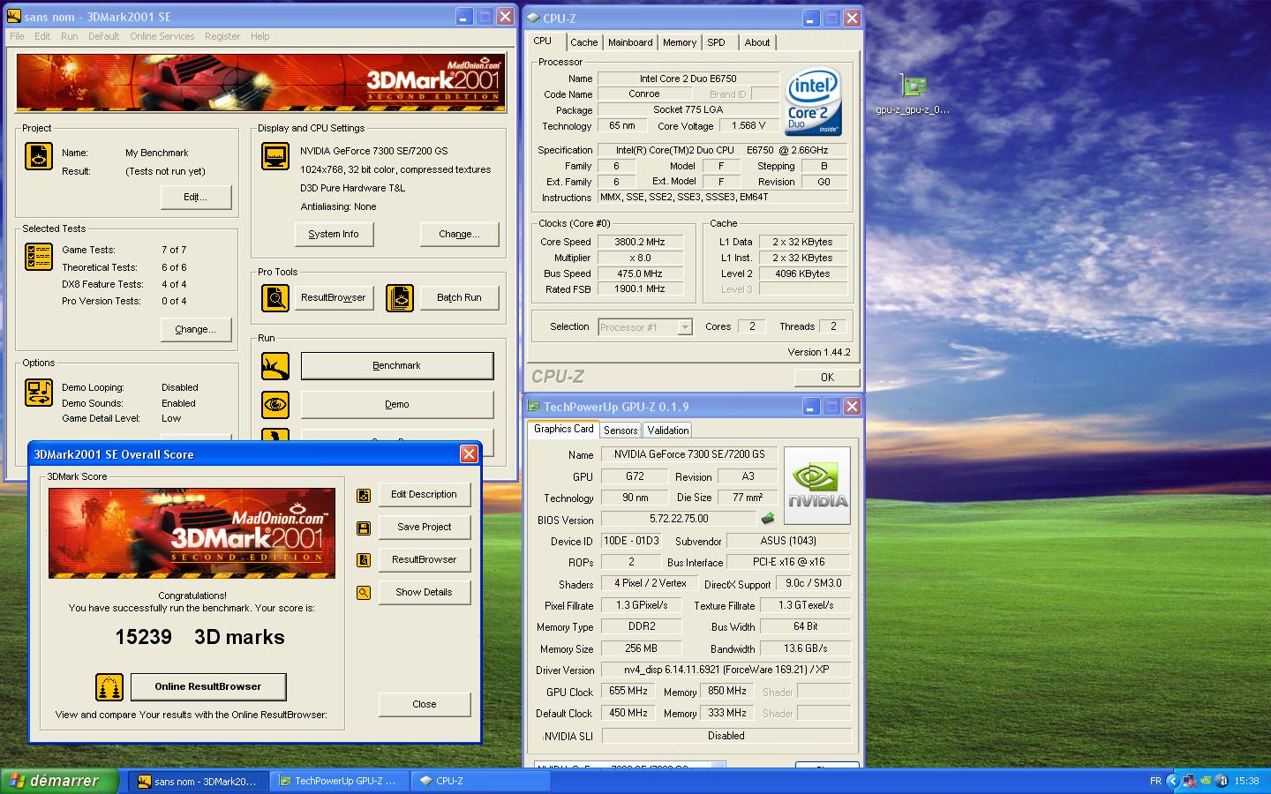The width and height of the screenshot is (1271, 794).
Task: Click the Batch Run icon in Pro Tools
Action: pyautogui.click(x=399, y=298)
